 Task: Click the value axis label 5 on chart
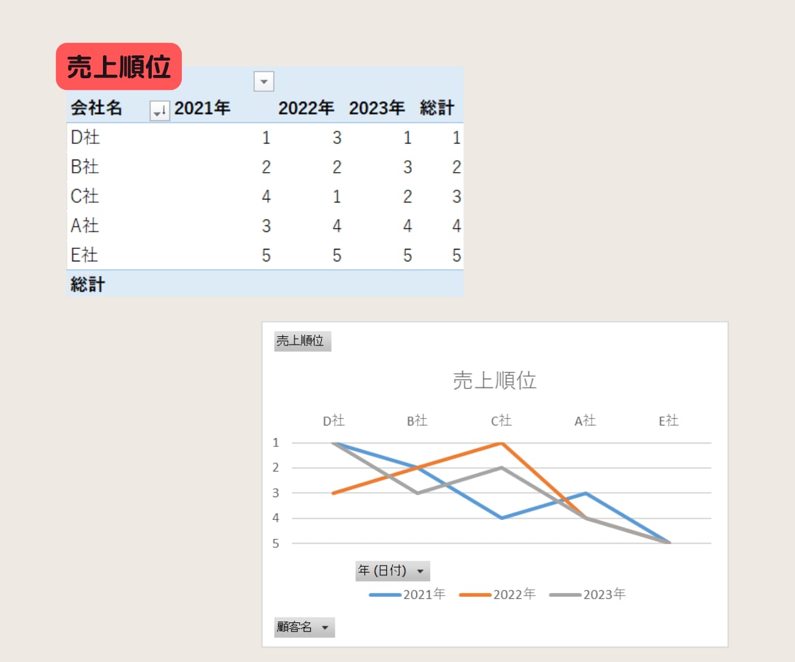click(276, 543)
